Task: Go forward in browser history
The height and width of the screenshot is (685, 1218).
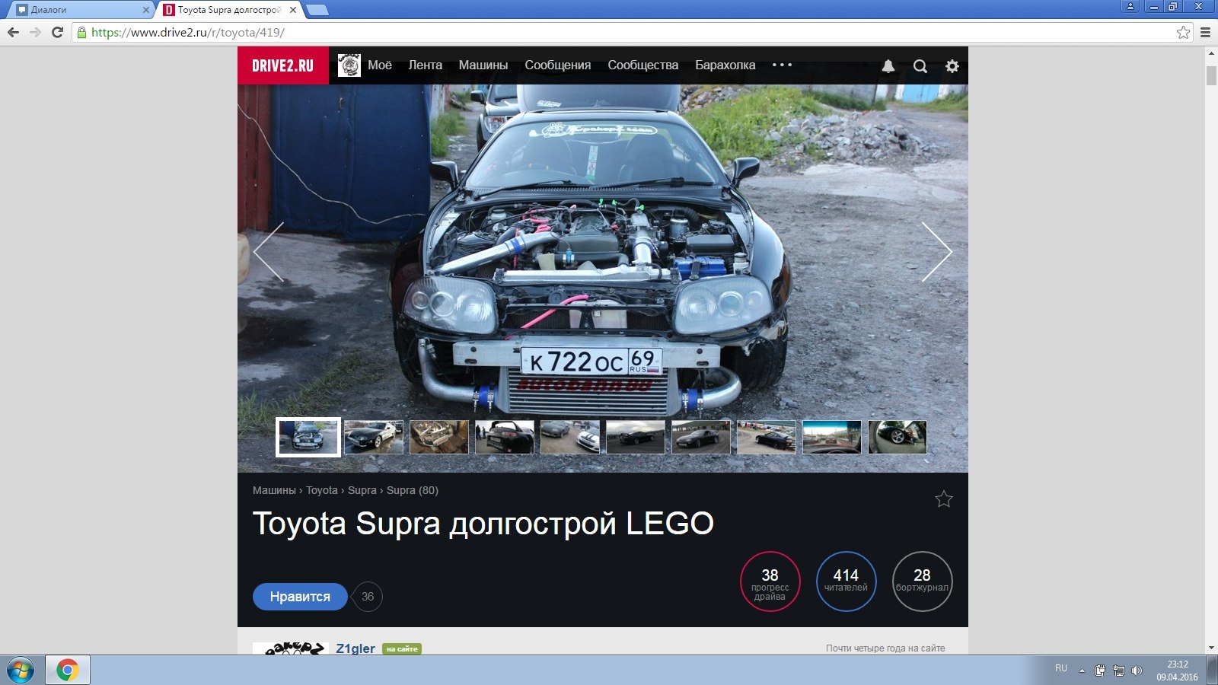Action: 35,32
